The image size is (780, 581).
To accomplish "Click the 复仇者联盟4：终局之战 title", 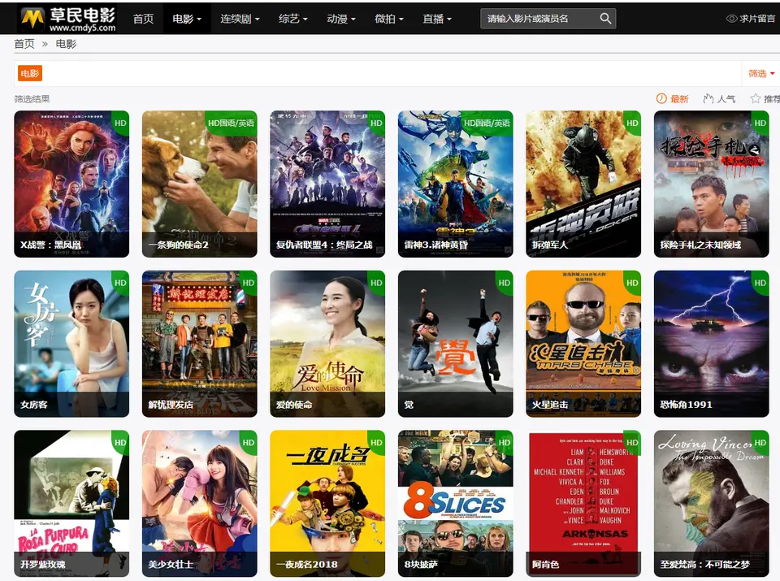I will pyautogui.click(x=324, y=245).
